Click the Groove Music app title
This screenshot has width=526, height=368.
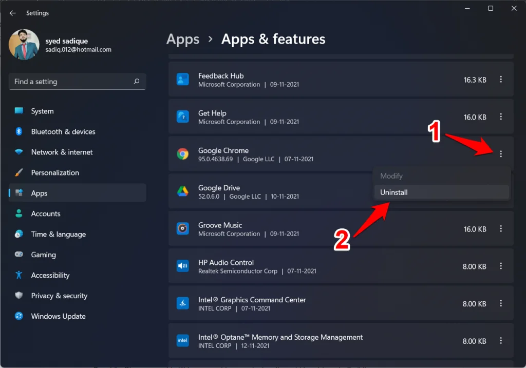220,225
